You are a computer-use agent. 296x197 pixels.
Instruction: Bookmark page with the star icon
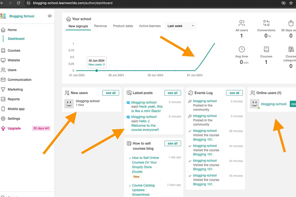291,3
